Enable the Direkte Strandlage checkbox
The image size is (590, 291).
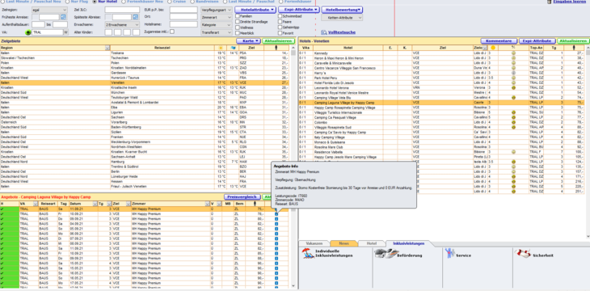(x=238, y=22)
